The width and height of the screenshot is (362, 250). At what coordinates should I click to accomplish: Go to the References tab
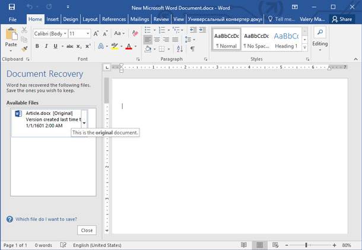pyautogui.click(x=114, y=19)
